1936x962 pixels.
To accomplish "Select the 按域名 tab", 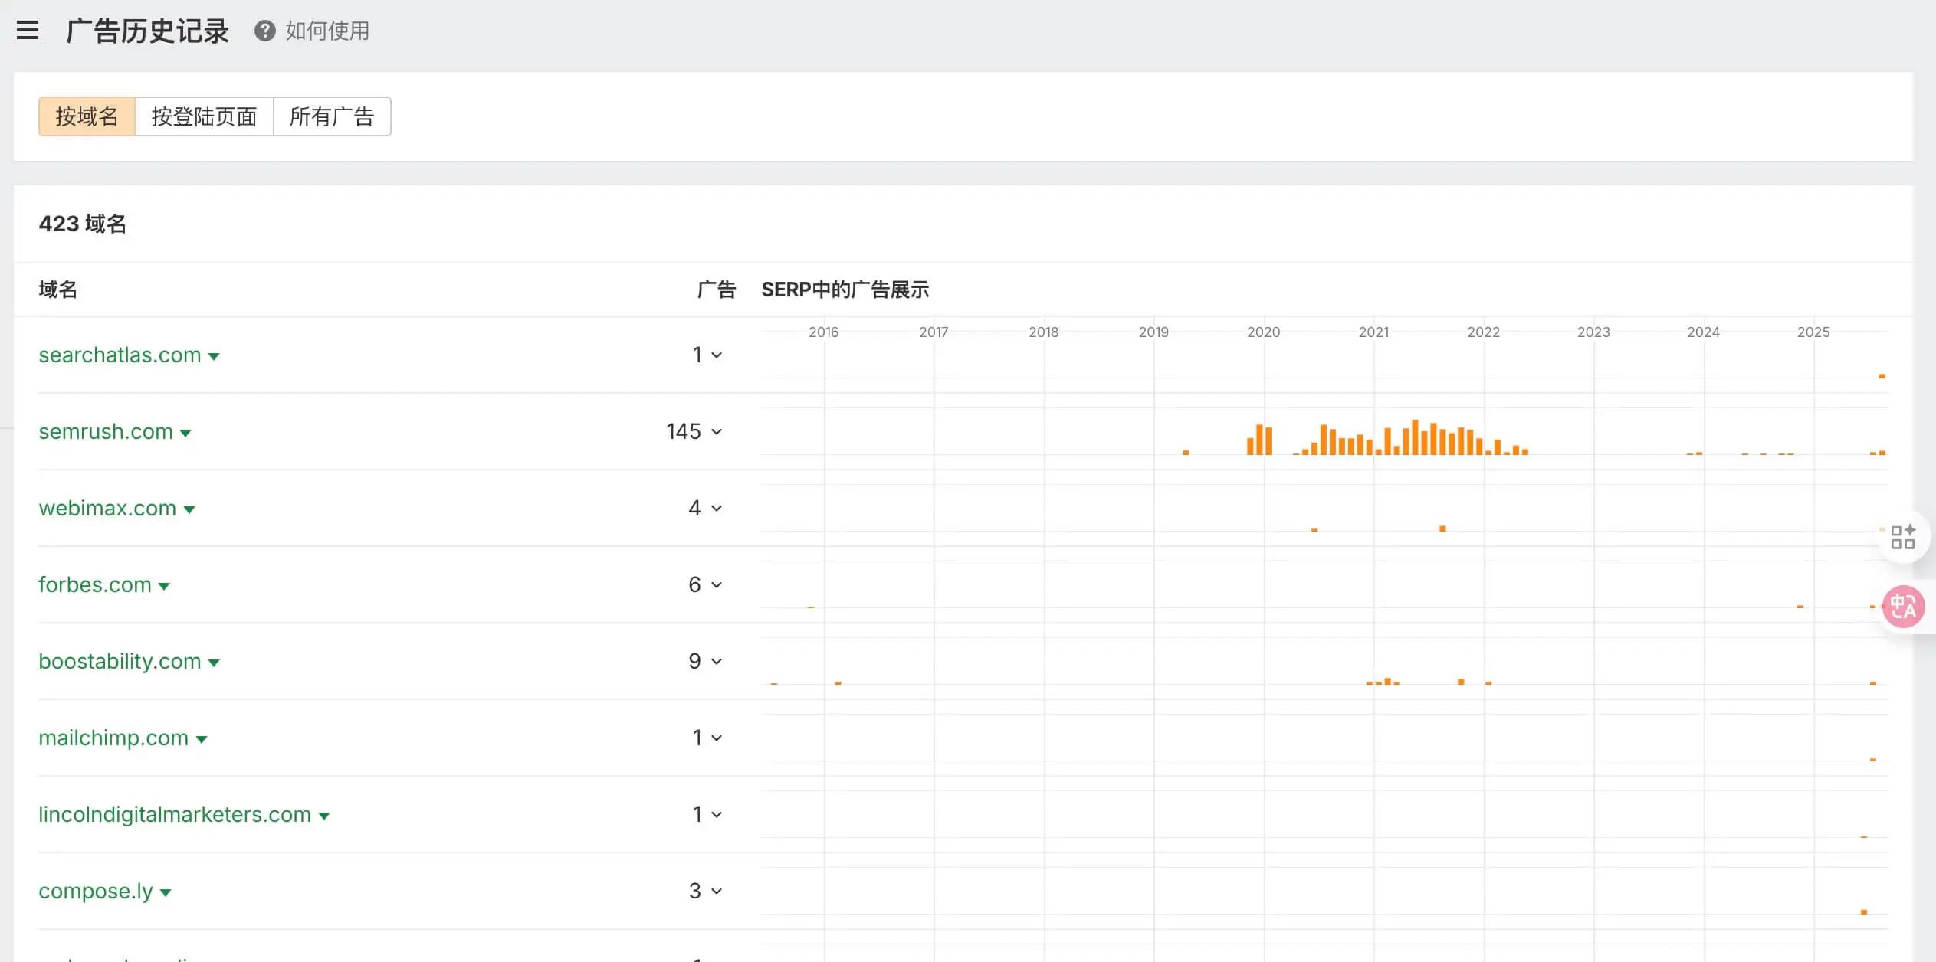I will click(87, 116).
